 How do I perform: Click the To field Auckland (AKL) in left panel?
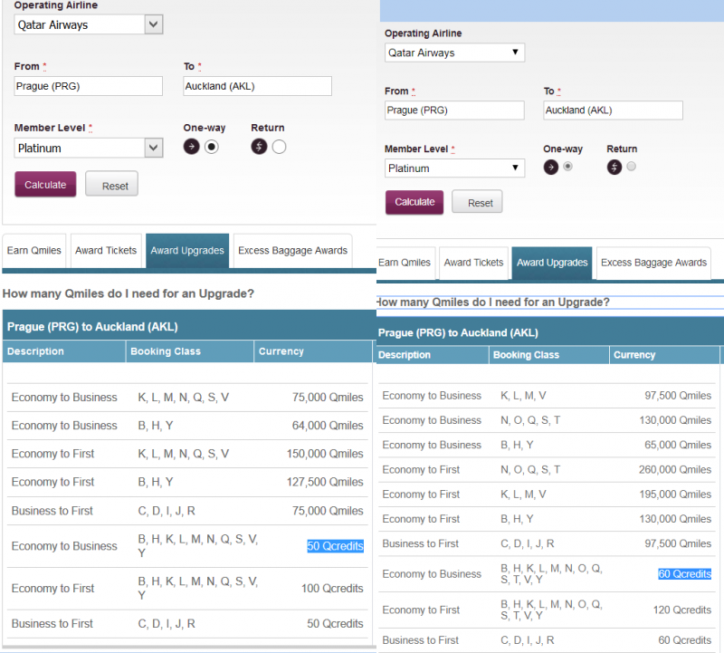coord(257,86)
